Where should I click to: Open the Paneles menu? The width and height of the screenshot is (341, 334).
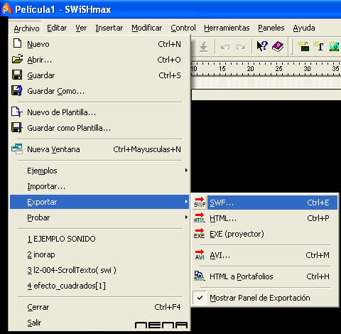(x=271, y=28)
